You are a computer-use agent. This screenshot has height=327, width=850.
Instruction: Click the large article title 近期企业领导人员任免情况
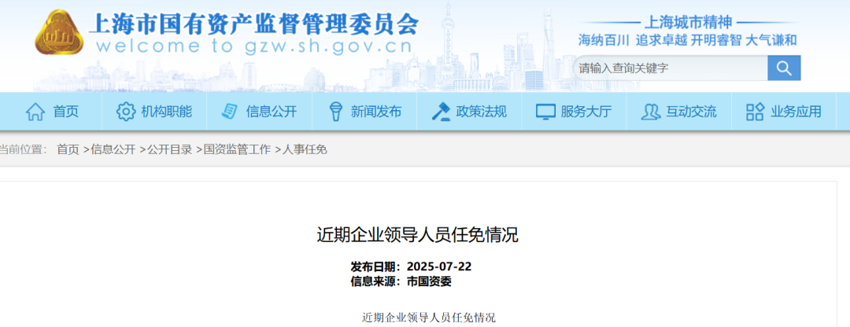click(417, 235)
